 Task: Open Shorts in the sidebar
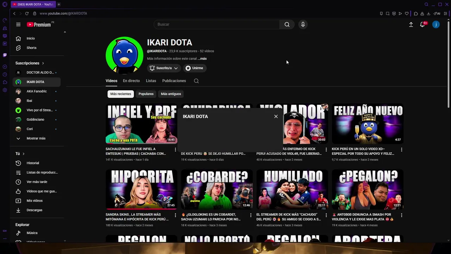pyautogui.click(x=37, y=48)
